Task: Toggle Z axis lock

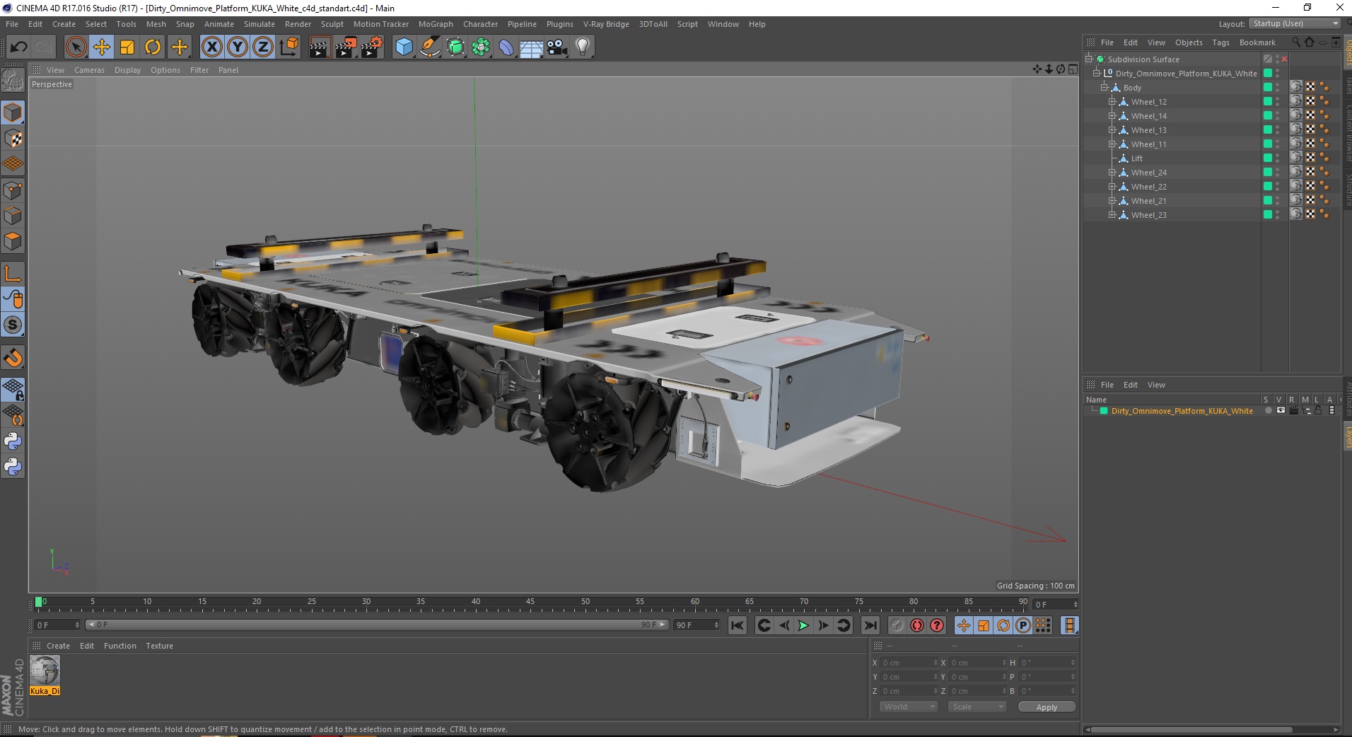Action: (x=263, y=47)
